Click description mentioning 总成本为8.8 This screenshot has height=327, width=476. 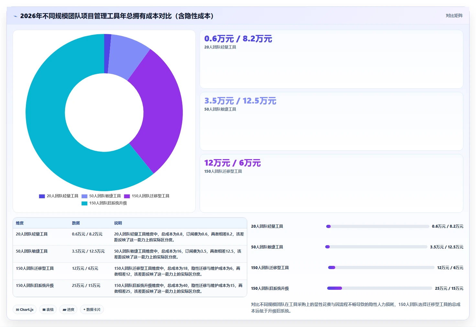tap(179, 237)
